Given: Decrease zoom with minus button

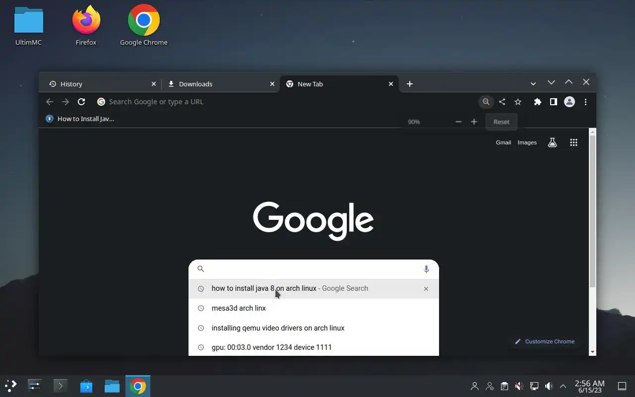Looking at the screenshot, I should point(458,122).
